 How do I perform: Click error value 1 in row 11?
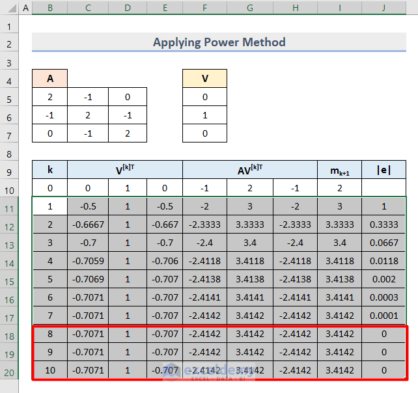(384, 206)
